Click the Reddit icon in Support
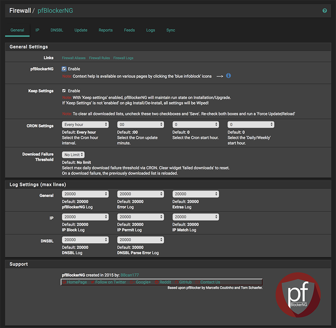The width and height of the screenshot is (336, 328). tap(157, 282)
